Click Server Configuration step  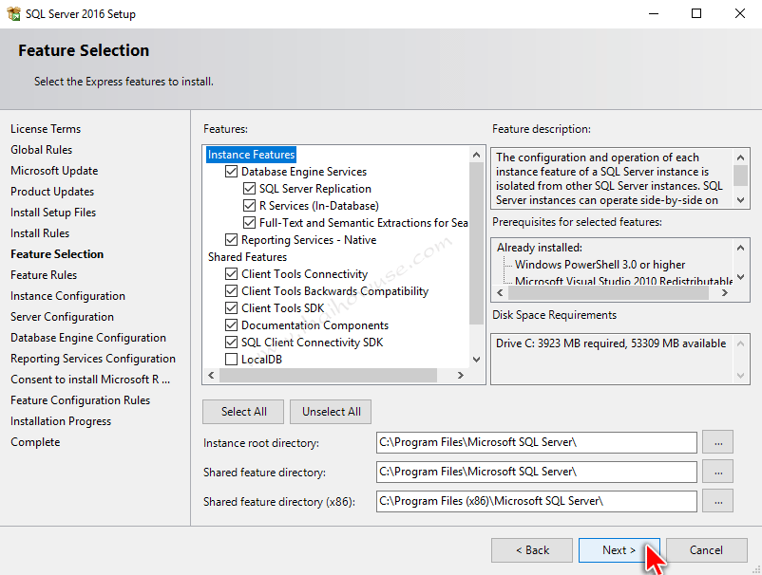[62, 317]
